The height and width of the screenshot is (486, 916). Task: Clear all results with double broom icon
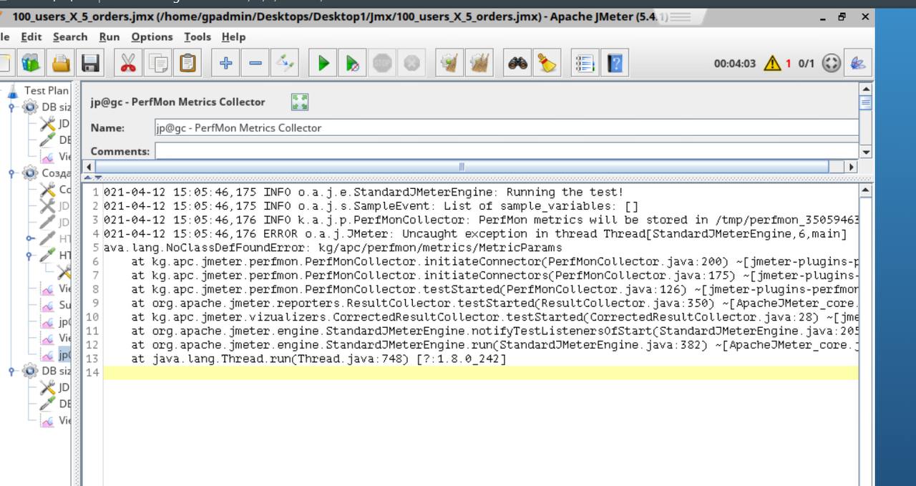[x=480, y=64]
